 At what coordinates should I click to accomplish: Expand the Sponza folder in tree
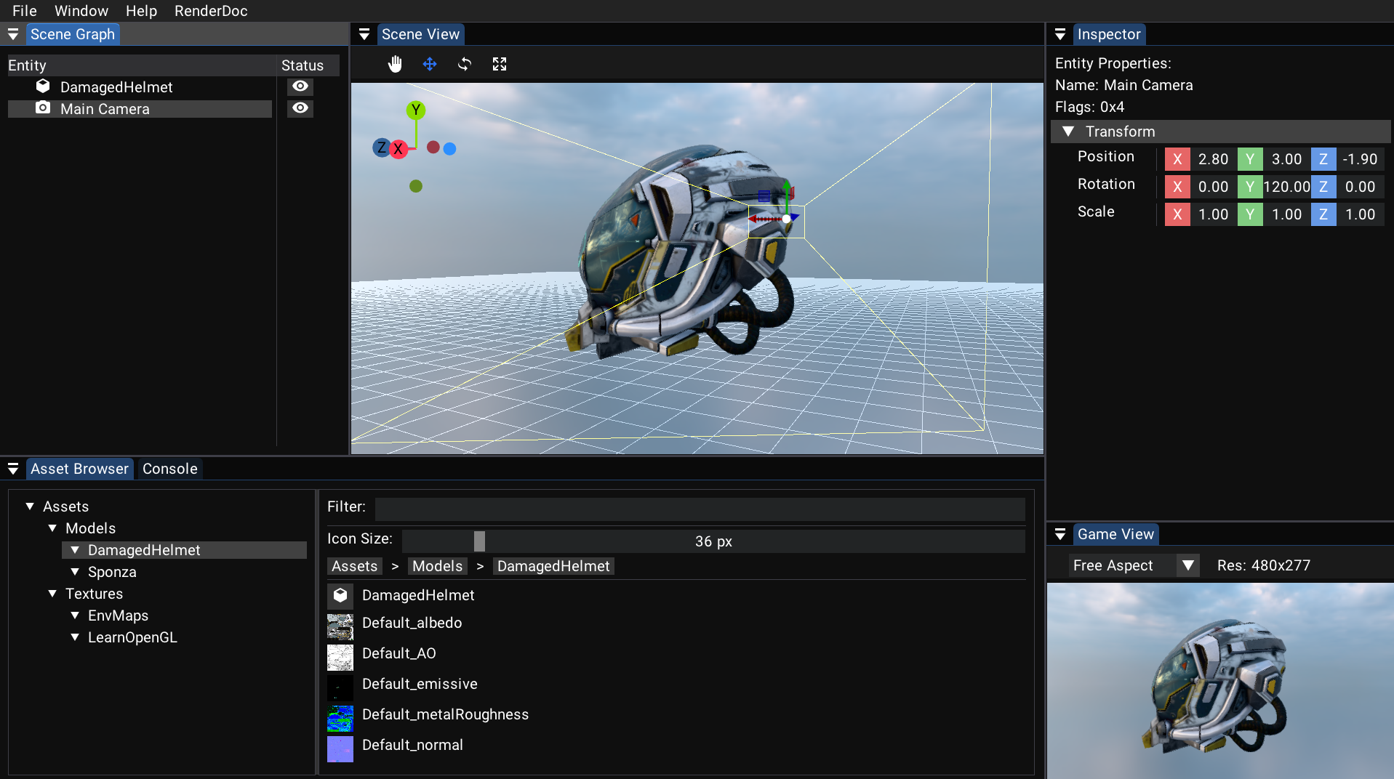point(75,572)
